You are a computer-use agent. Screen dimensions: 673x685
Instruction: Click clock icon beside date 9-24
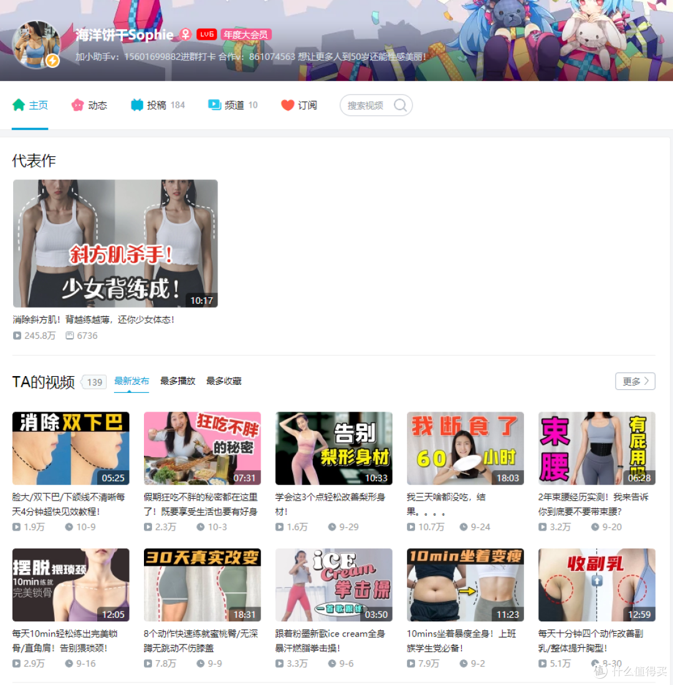(464, 527)
